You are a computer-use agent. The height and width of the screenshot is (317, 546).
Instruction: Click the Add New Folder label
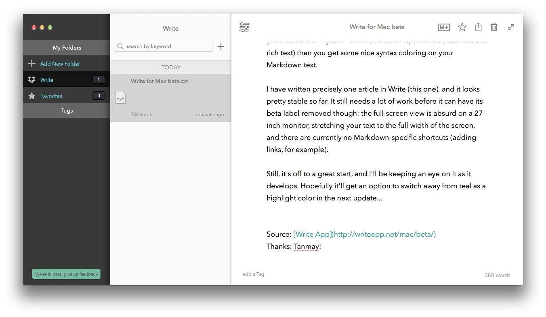click(60, 64)
